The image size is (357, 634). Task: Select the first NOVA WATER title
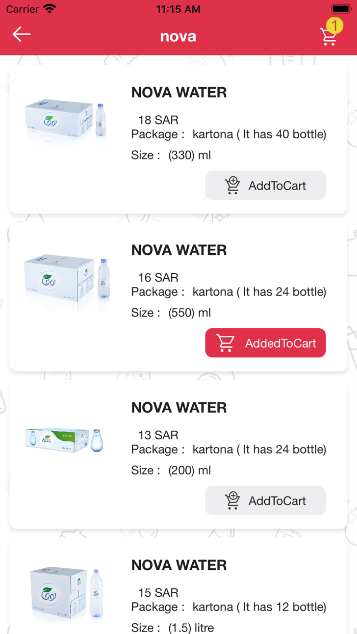point(179,93)
